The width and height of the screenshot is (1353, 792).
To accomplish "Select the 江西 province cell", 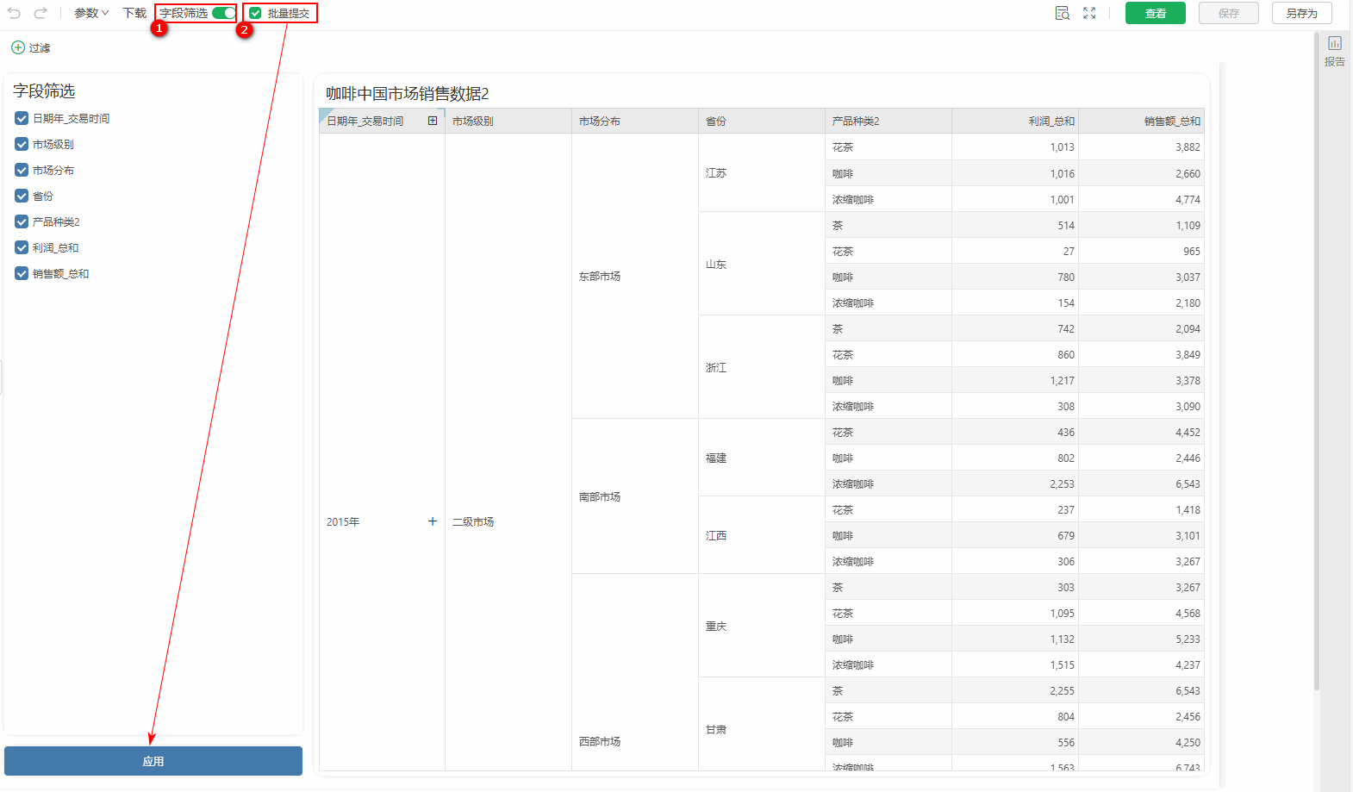I will [x=762, y=535].
